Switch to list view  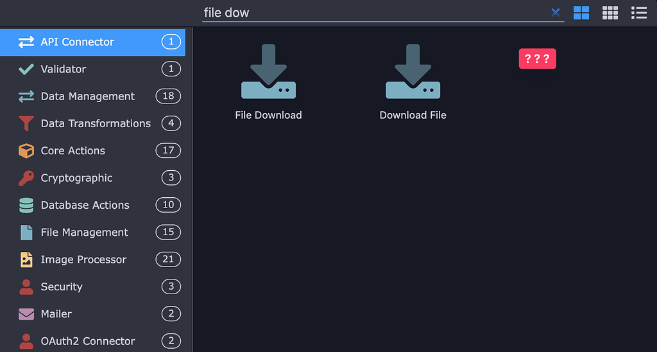tap(639, 13)
